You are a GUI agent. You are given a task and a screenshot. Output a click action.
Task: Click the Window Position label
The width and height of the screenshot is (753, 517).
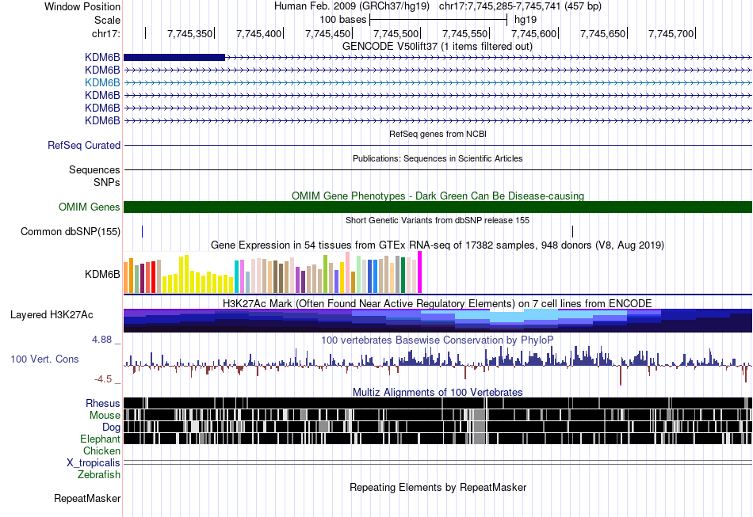click(82, 6)
